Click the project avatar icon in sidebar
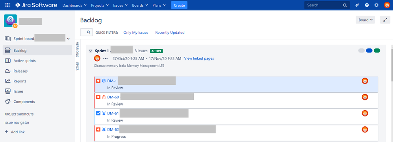 [11, 21]
